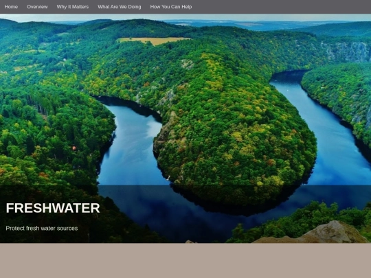Select Why It Matters in navigation
371x278 pixels.
[x=73, y=7]
